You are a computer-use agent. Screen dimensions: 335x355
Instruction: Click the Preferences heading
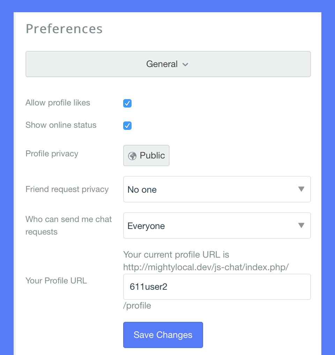(x=64, y=29)
